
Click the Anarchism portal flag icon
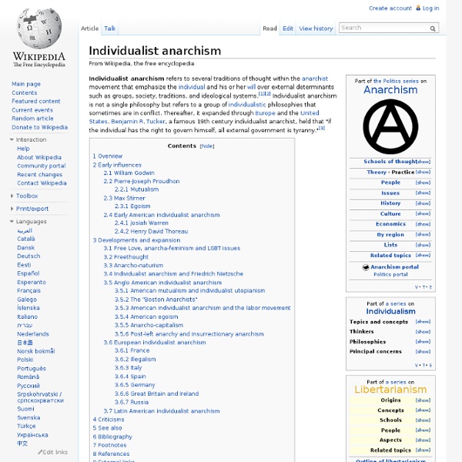click(365, 267)
